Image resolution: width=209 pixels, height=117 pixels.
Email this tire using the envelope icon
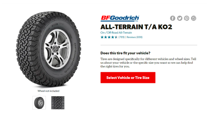[x=194, y=18]
